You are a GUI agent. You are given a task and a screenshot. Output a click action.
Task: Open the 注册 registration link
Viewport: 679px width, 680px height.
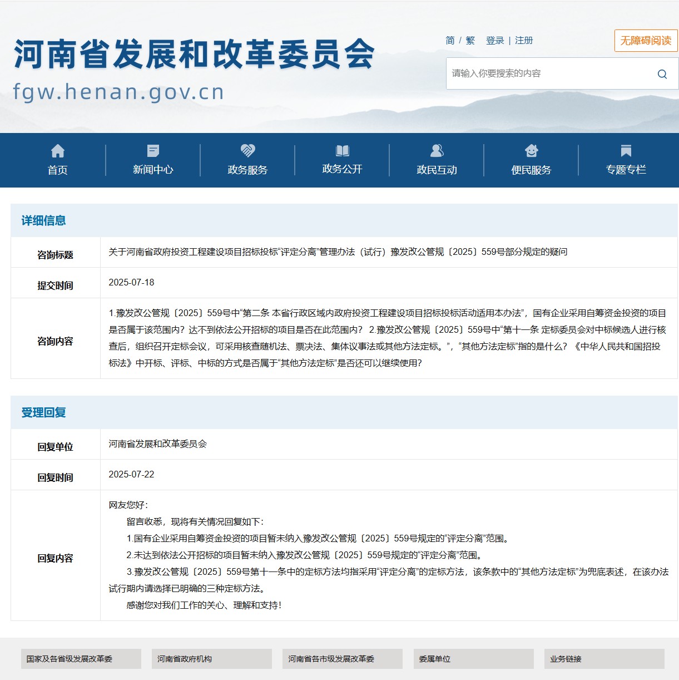[x=523, y=41]
